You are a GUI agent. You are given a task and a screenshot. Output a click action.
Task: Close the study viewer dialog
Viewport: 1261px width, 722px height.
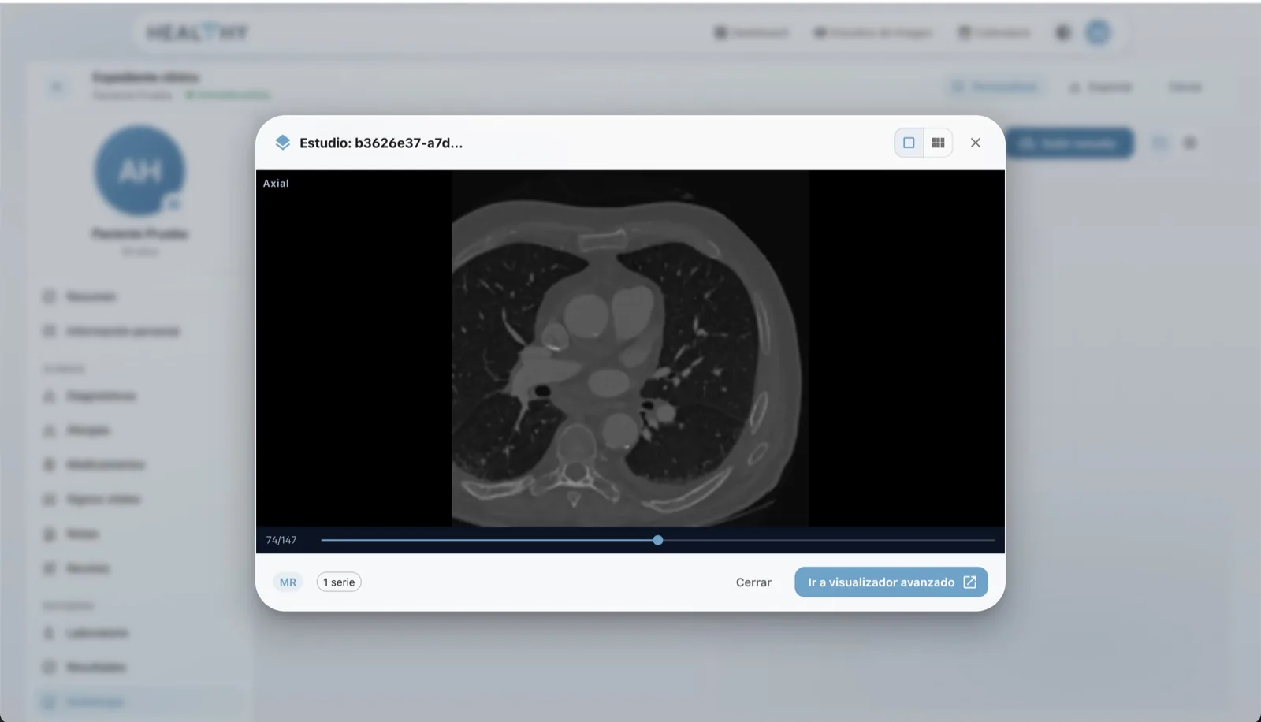point(976,143)
